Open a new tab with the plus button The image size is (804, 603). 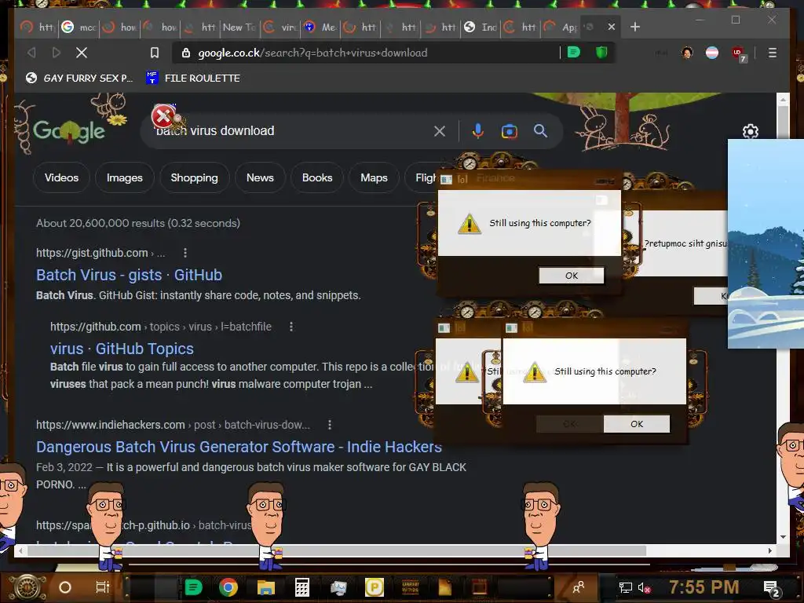[x=634, y=27]
